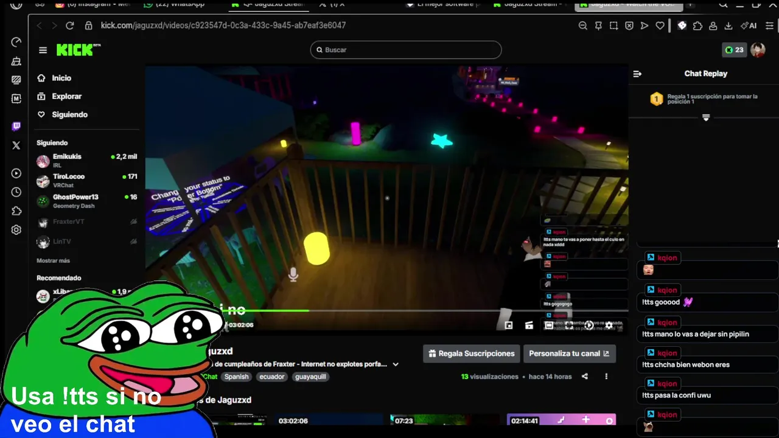Open easy setup sliders icon
This screenshot has height=438, width=779.
click(770, 26)
